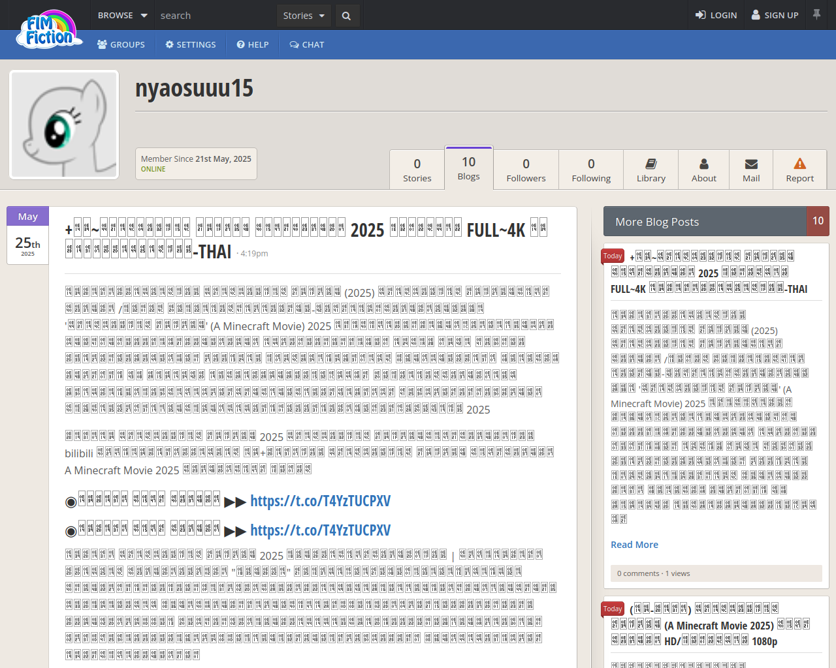Open the About tab
Viewport: 836px width, 668px height.
click(704, 170)
